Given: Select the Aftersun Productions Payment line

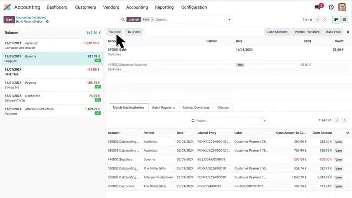Looking at the screenshot, I should coord(52,111).
